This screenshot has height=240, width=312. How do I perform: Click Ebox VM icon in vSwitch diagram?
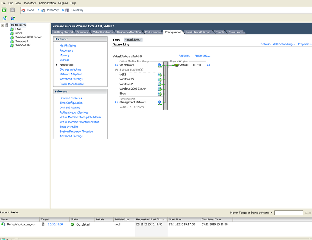coord(160,94)
